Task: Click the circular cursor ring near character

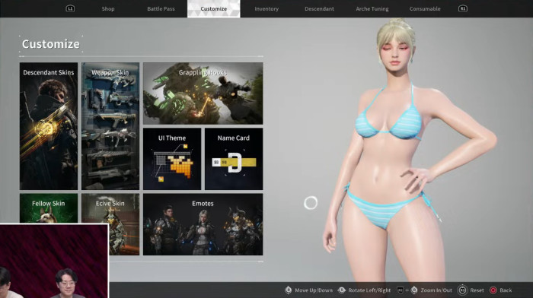Action: pos(311,203)
